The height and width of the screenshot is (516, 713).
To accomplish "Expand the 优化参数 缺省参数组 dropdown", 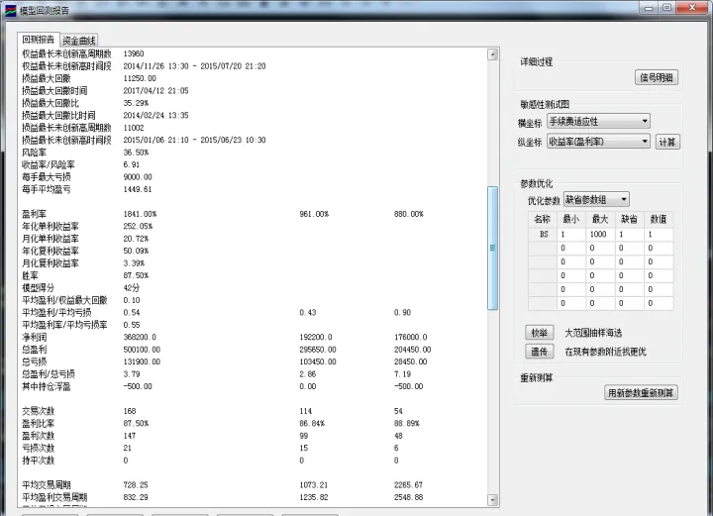I will click(x=596, y=199).
